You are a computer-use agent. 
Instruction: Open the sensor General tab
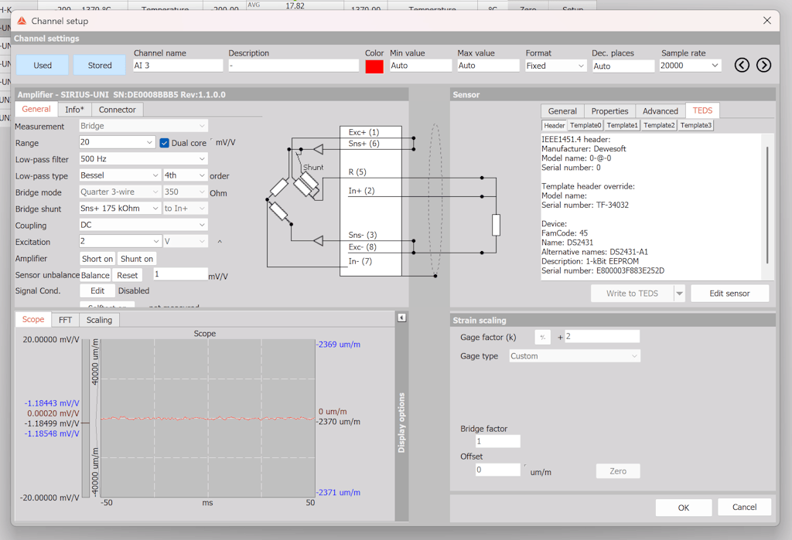pyautogui.click(x=562, y=111)
